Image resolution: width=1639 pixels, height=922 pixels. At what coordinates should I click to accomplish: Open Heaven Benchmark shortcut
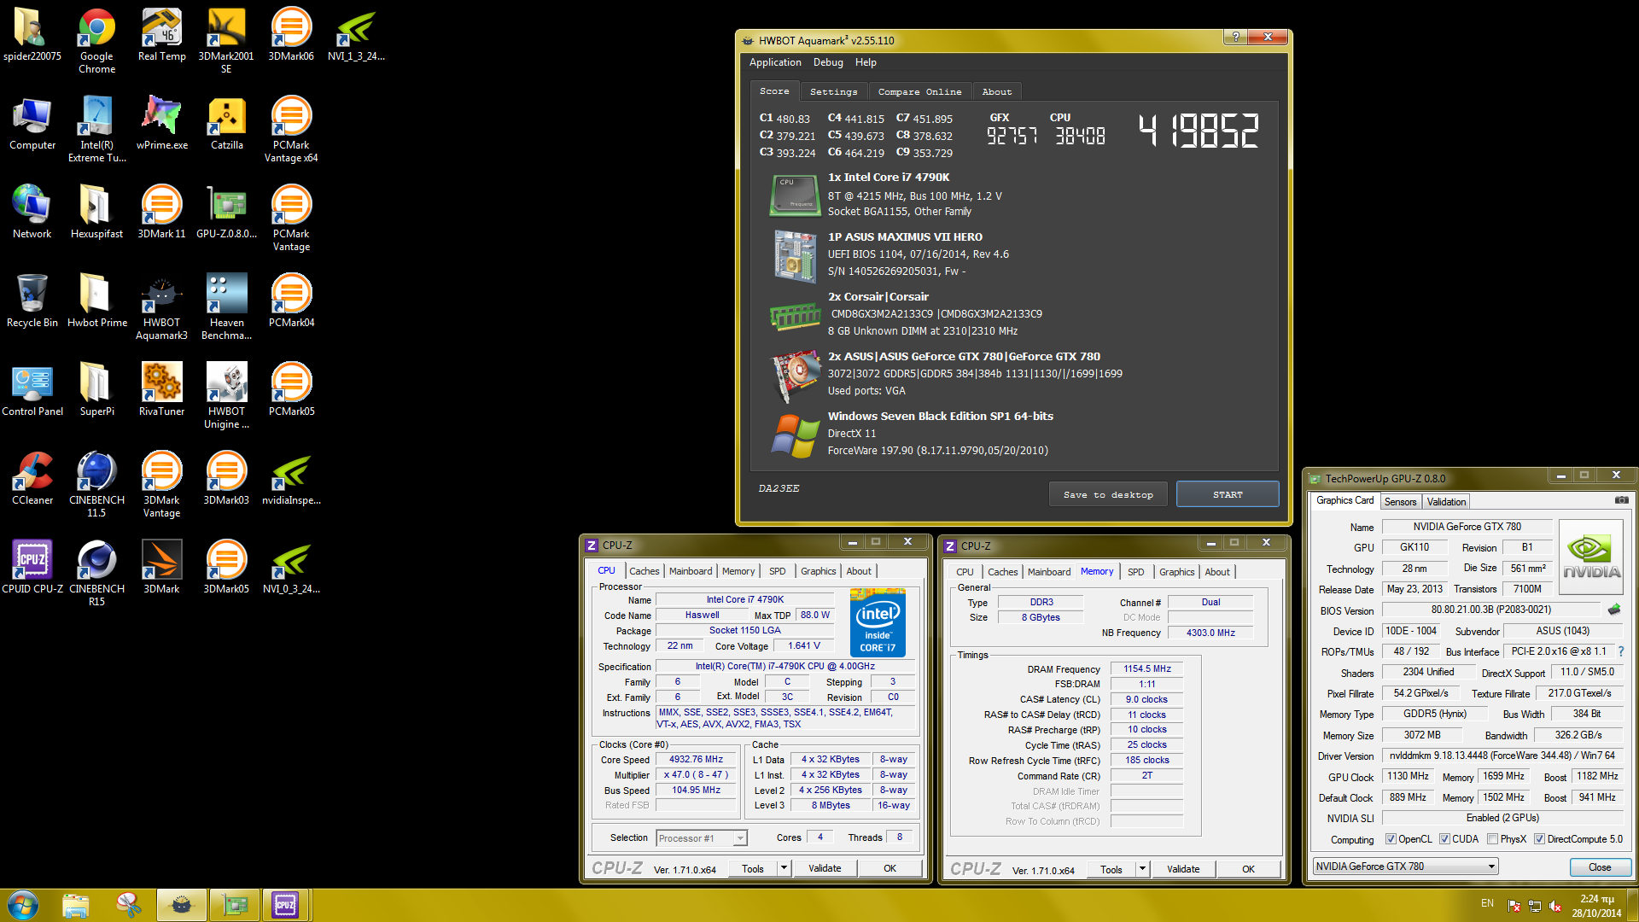point(226,306)
